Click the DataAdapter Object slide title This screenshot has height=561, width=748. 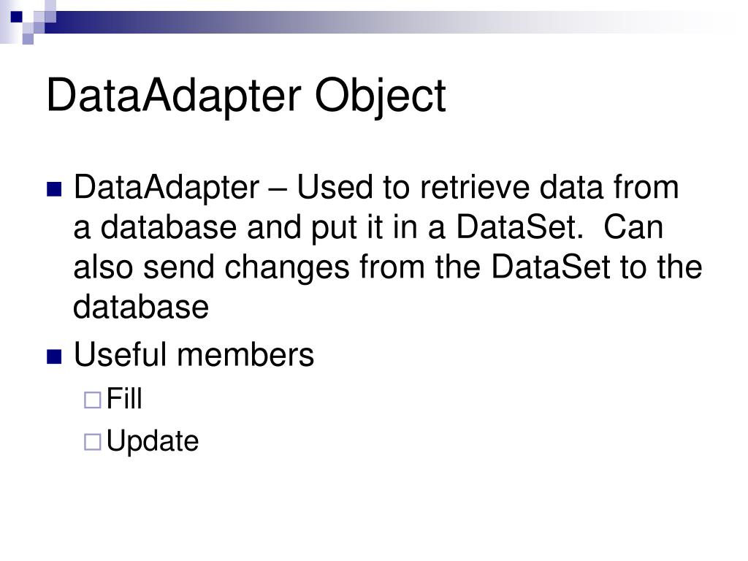point(246,96)
